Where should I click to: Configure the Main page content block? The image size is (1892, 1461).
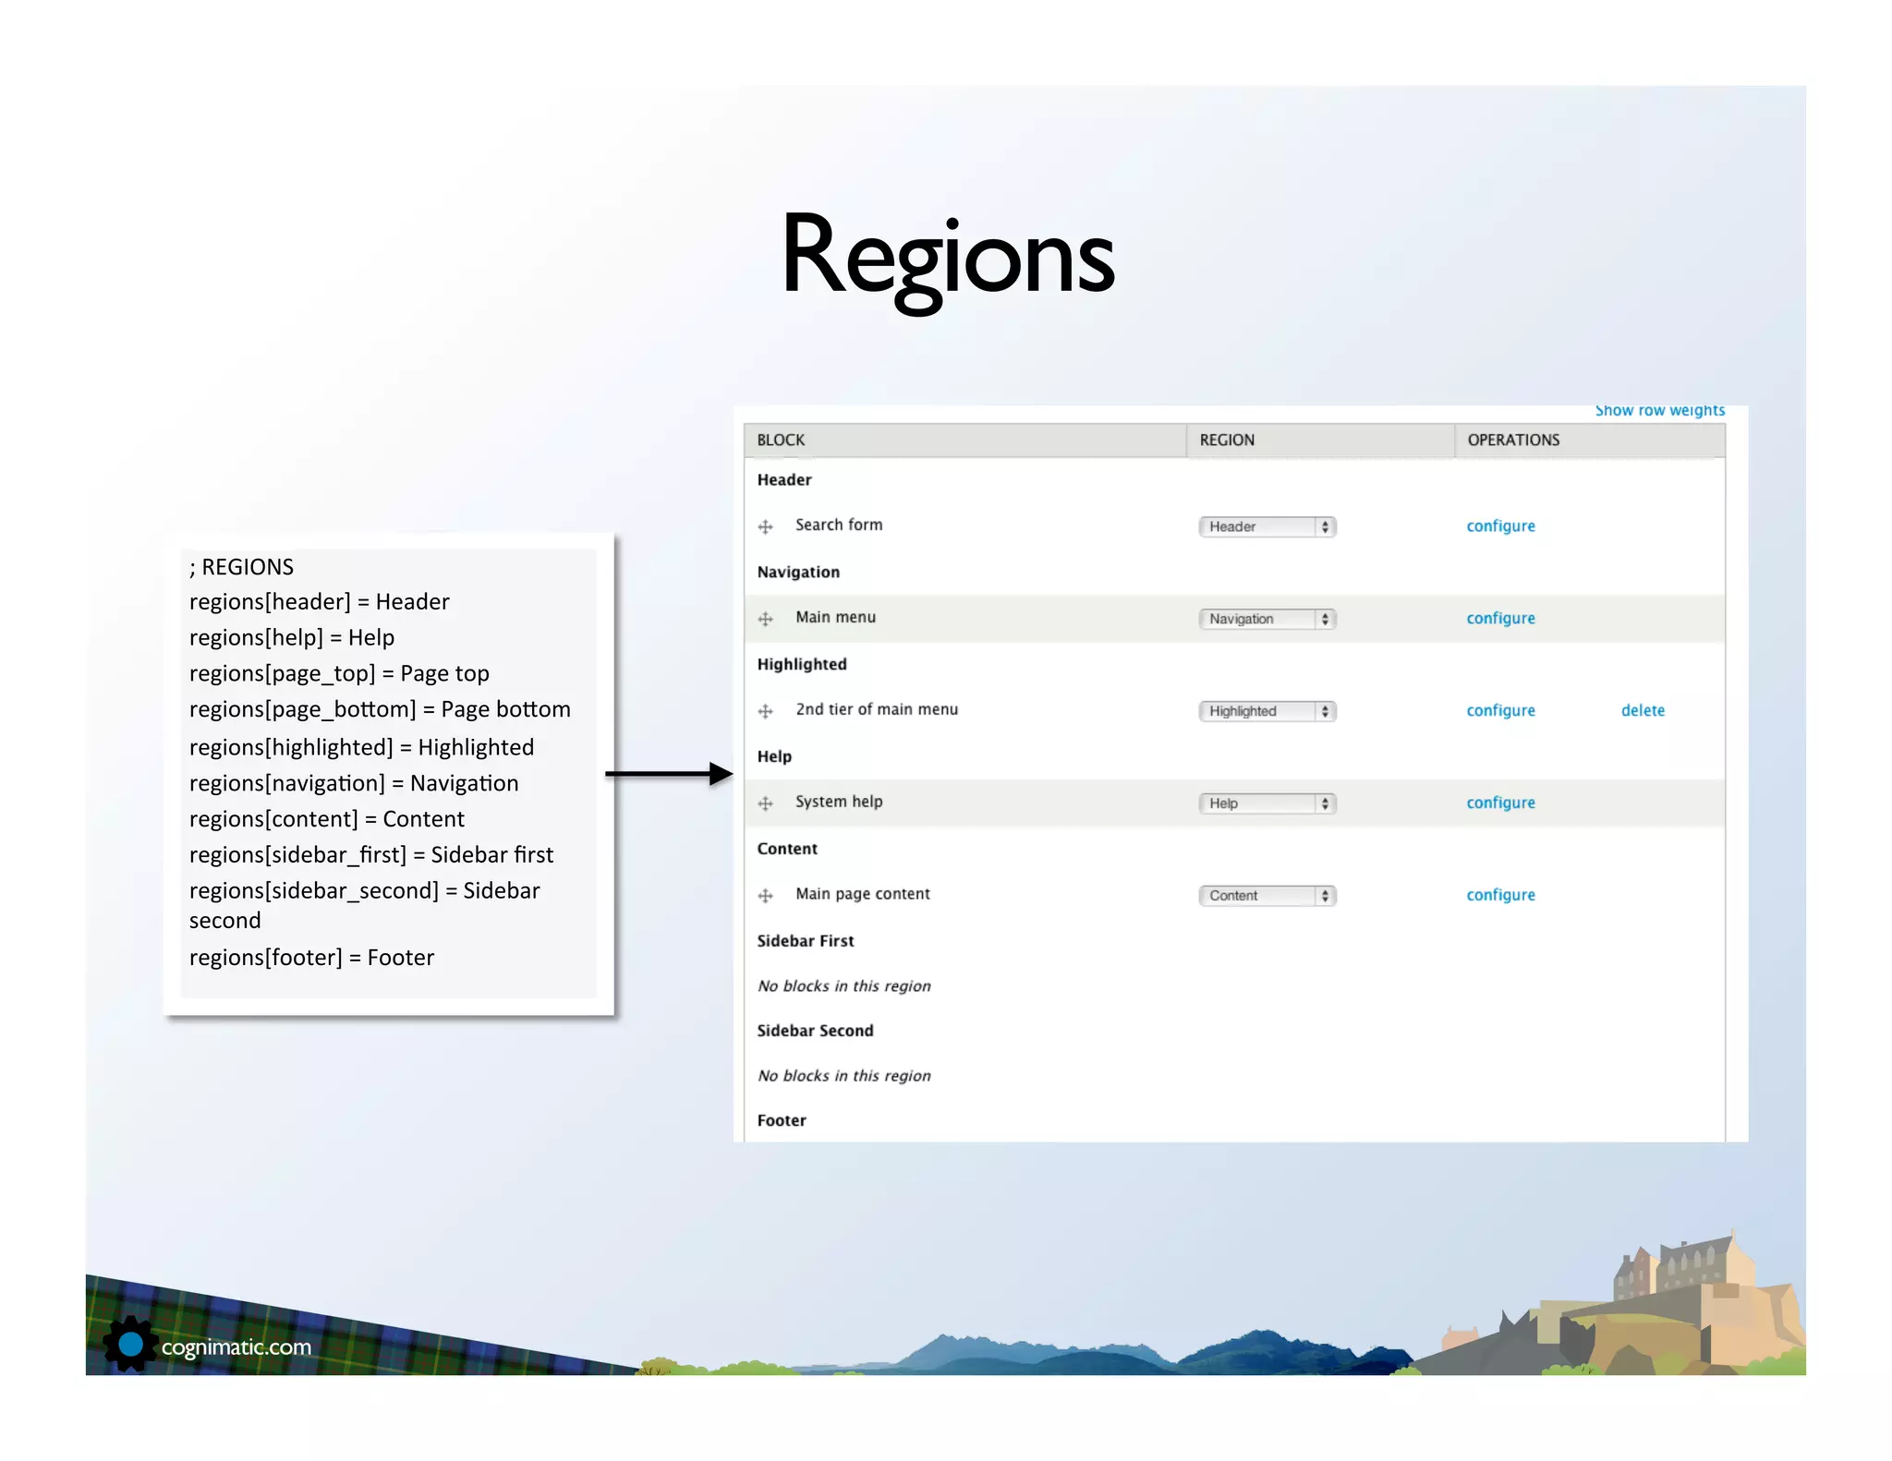pos(1500,896)
